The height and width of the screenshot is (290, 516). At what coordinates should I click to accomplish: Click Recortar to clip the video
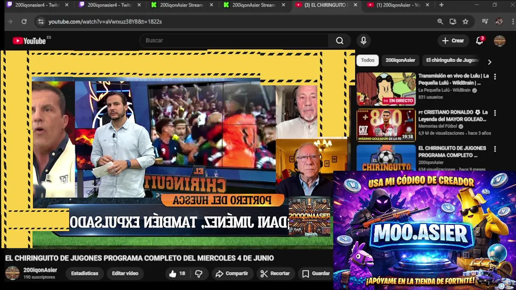[275, 273]
